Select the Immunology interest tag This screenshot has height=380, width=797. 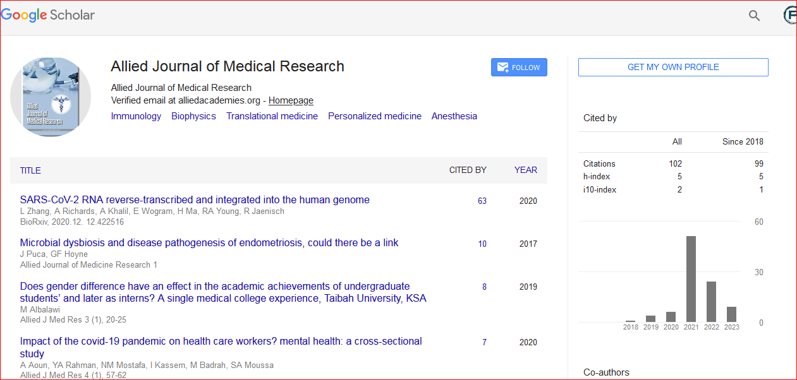tap(136, 116)
